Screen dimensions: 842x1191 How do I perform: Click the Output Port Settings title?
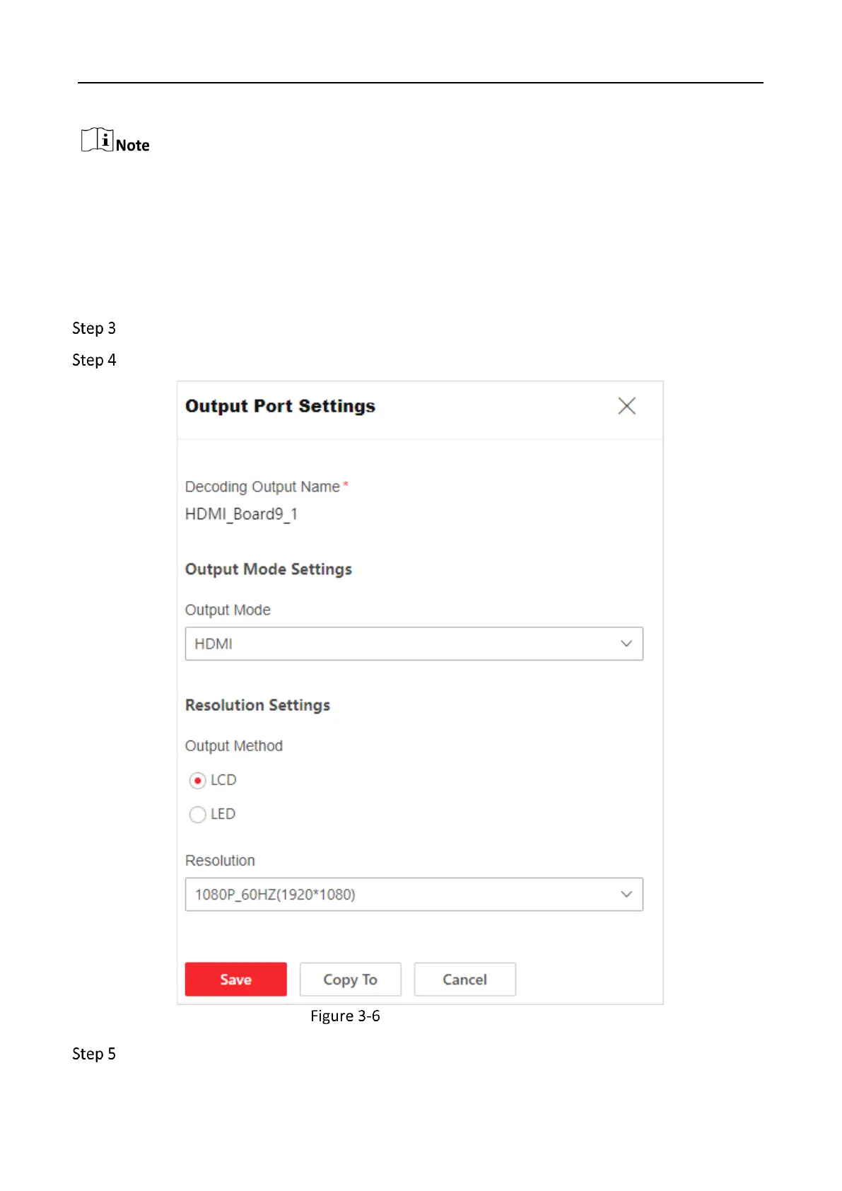click(x=280, y=406)
